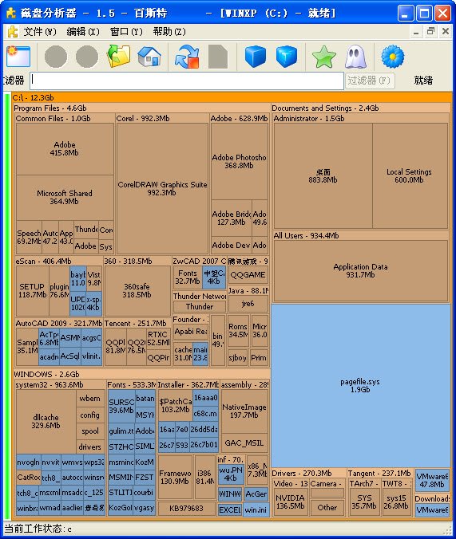Click the gray blank page icon
Screen dimensions: 456x539
click(x=218, y=57)
